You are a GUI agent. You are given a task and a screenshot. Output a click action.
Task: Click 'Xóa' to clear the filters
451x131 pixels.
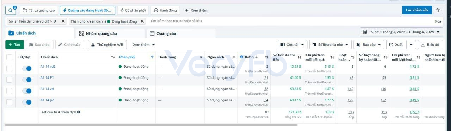click(x=438, y=21)
